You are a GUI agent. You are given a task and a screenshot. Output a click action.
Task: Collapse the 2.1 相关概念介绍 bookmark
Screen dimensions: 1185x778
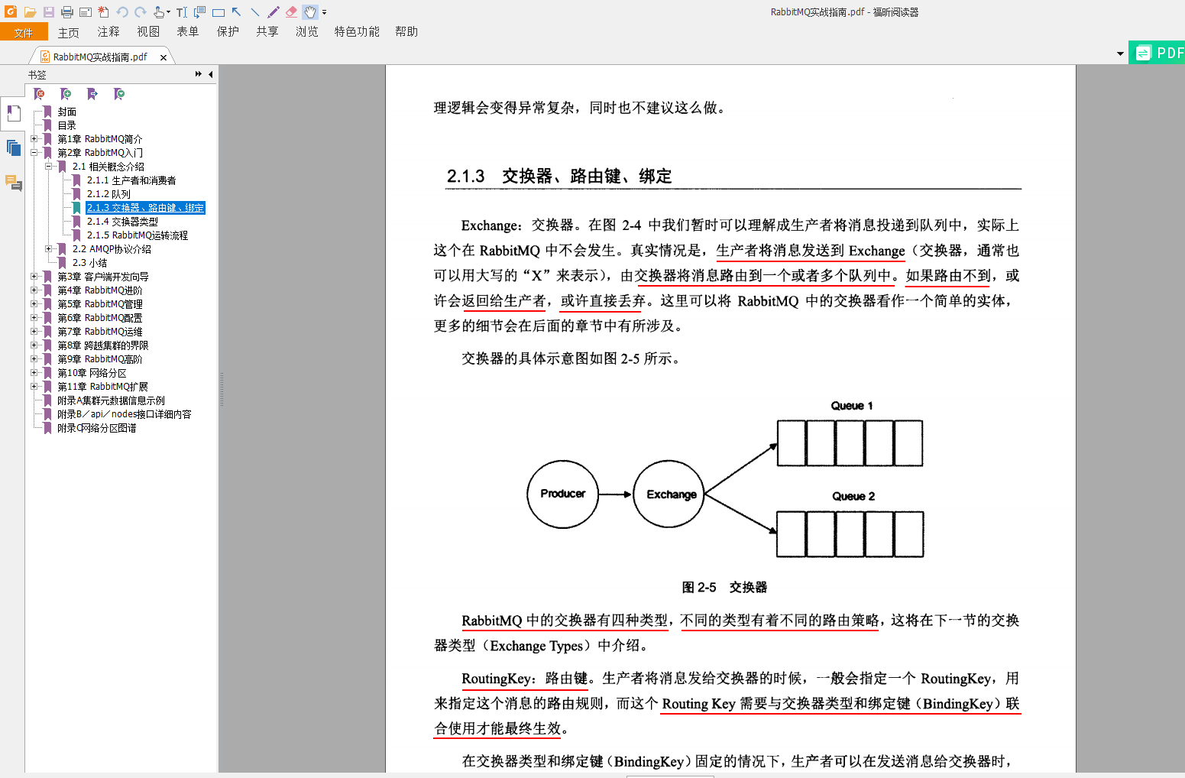pyautogui.click(x=48, y=167)
